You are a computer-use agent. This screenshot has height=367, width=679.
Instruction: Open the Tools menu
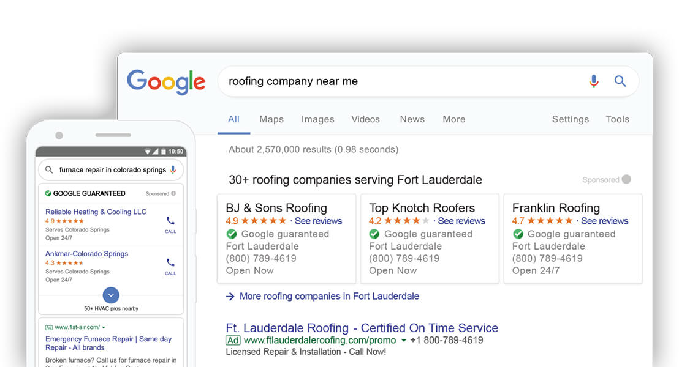(618, 119)
